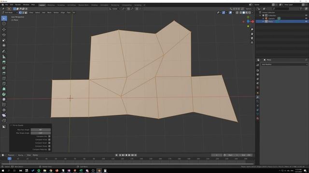Select the Inset Faces tool
This screenshot has width=309, height=173.
(x=4, y=68)
